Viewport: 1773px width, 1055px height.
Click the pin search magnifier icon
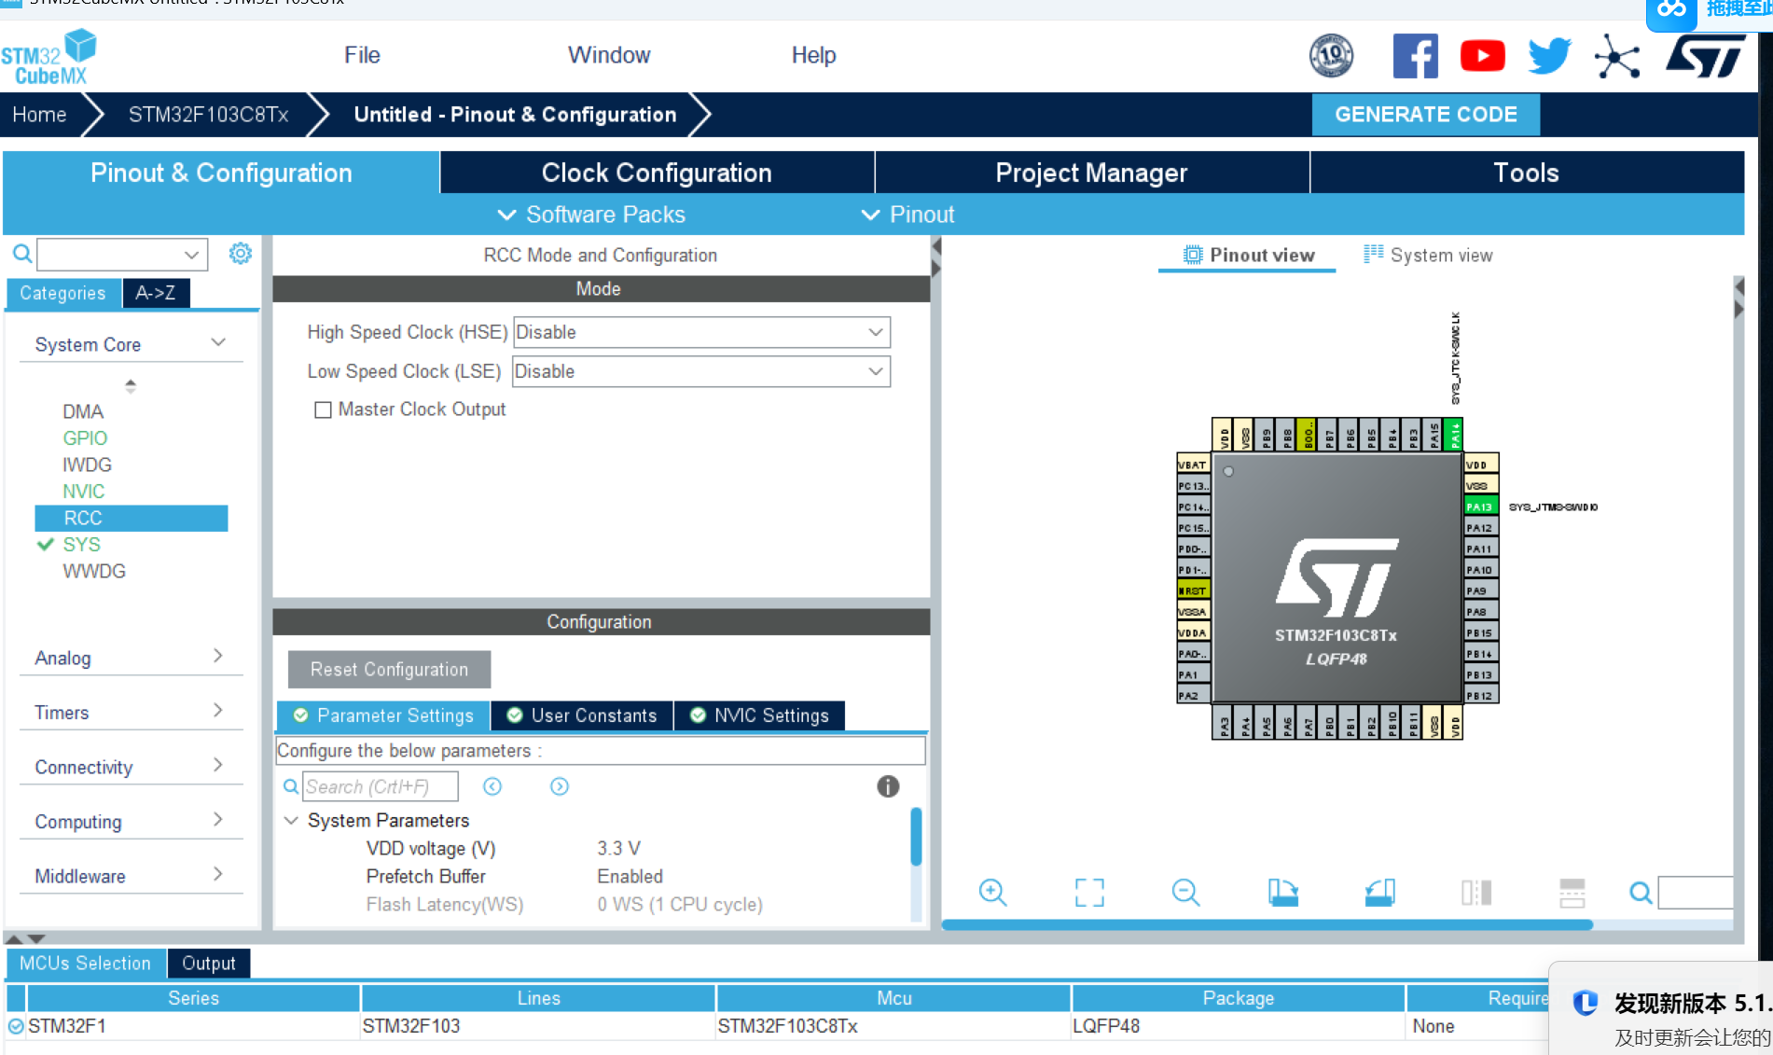point(1641,893)
